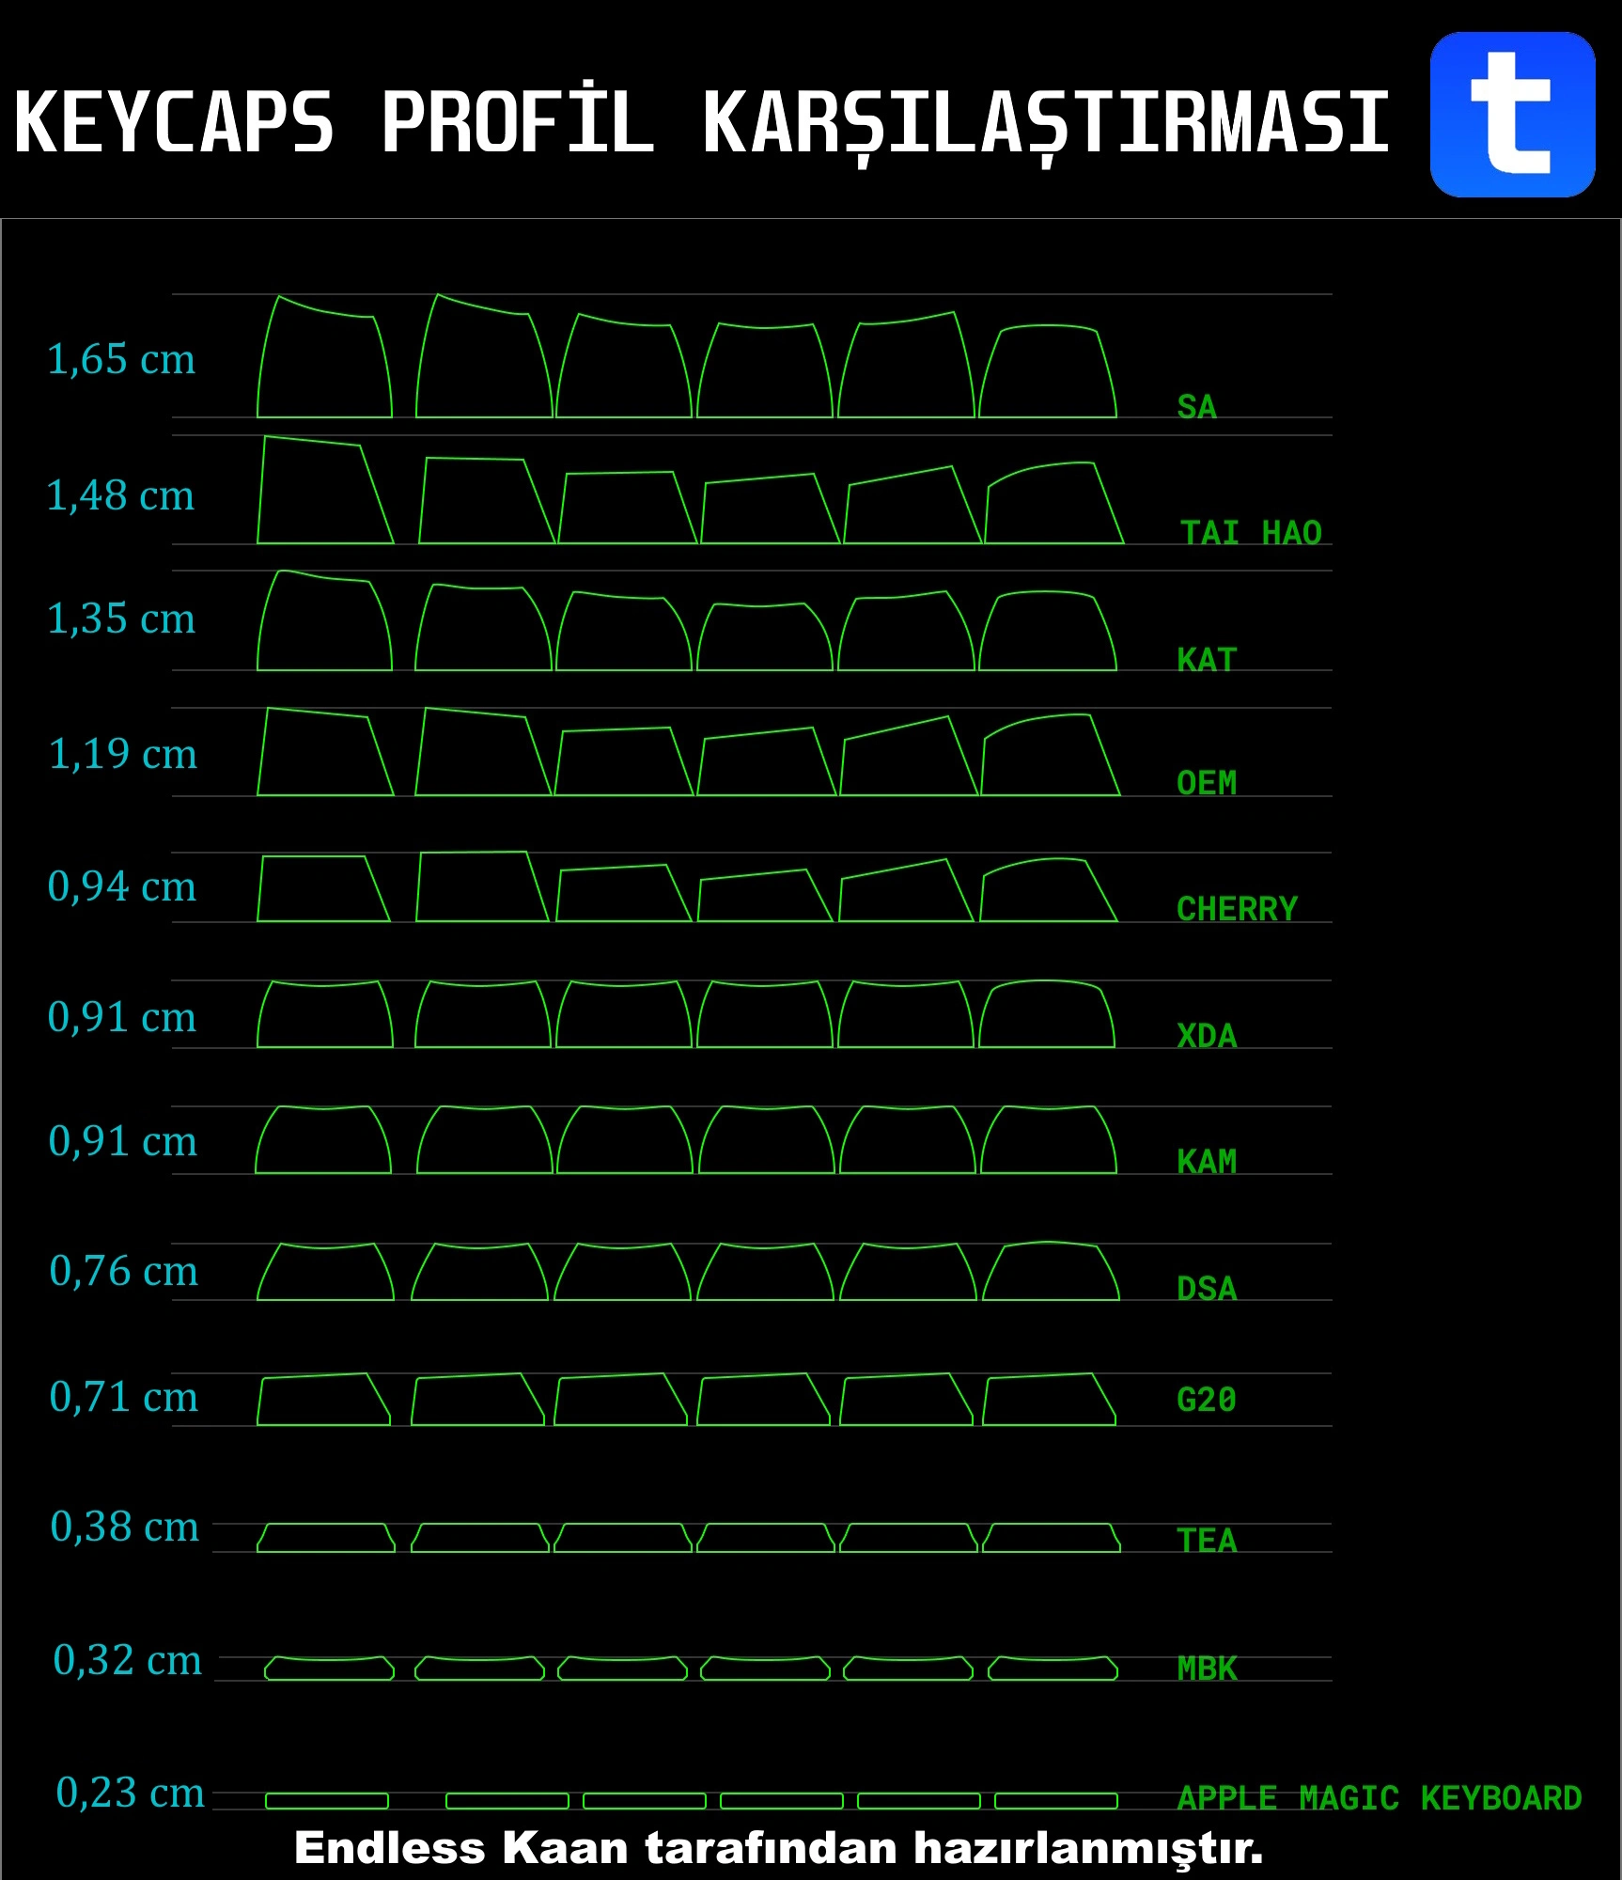Click the first keycap outline in the G20 row
The width and height of the screenshot is (1622, 1880).
[x=323, y=1400]
